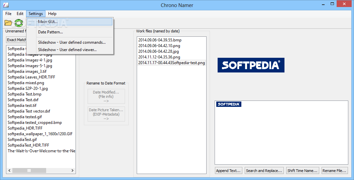
Task: Select Softpedia tested_cropped.bmp
Action: pyautogui.click(x=35, y=123)
